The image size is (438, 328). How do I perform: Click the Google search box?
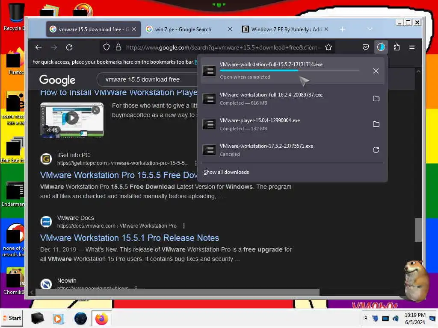tap(148, 80)
